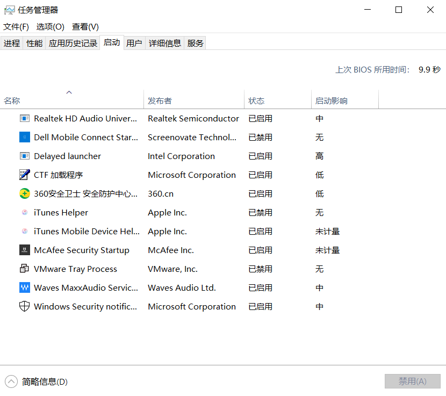Viewport: 446px width, 396px height.
Task: Click 未计量 impact in McAfee row
Action: click(327, 250)
